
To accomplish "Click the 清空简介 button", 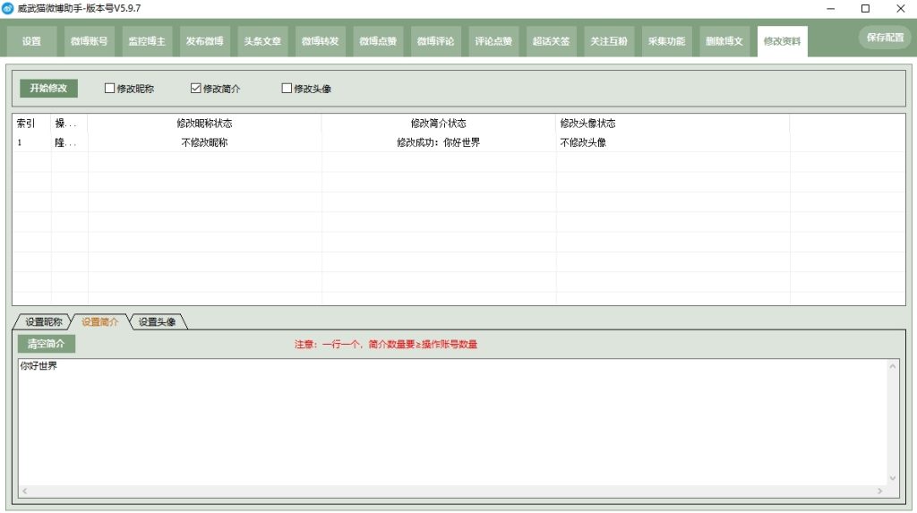I will pyautogui.click(x=47, y=344).
